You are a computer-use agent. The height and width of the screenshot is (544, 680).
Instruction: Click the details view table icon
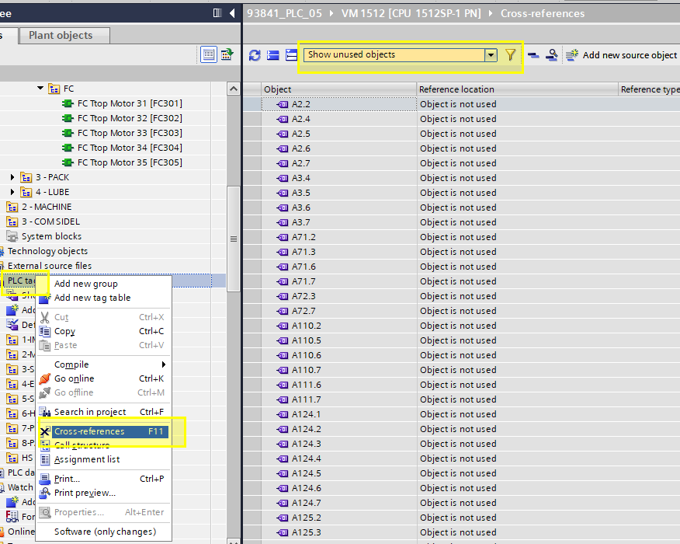[209, 54]
